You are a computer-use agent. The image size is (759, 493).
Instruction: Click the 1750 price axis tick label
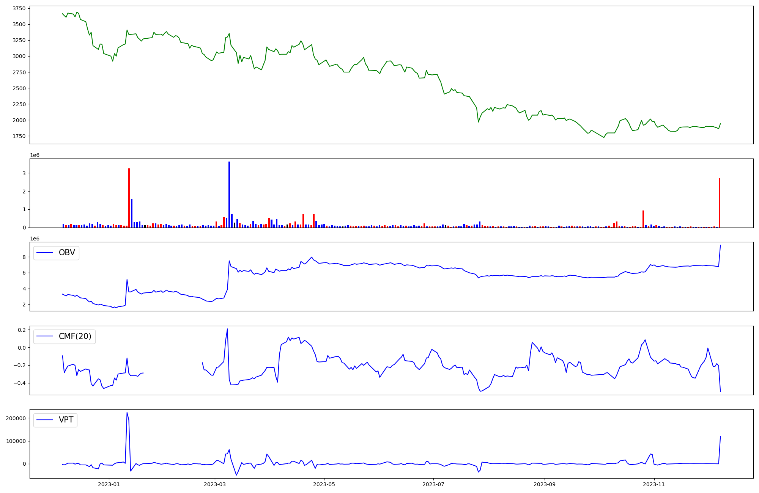(x=19, y=136)
